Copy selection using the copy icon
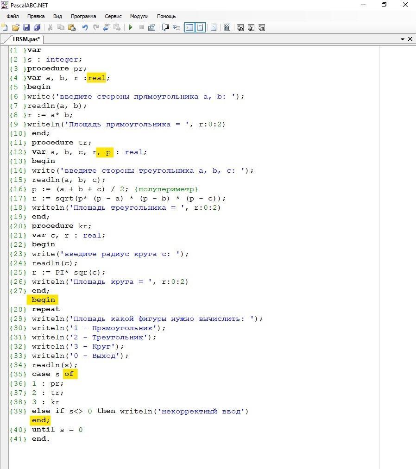The image size is (416, 469). coord(61,27)
